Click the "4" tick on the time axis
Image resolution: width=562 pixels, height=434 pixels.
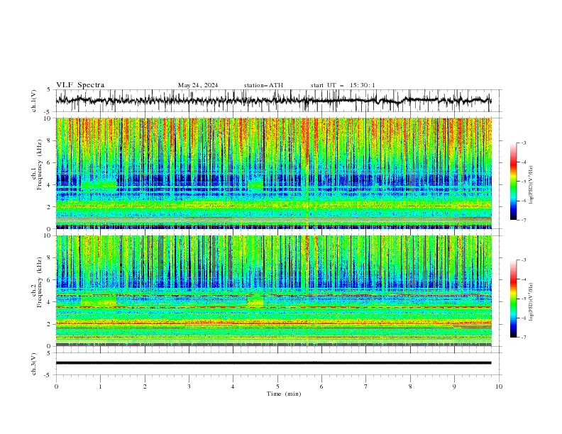233,386
